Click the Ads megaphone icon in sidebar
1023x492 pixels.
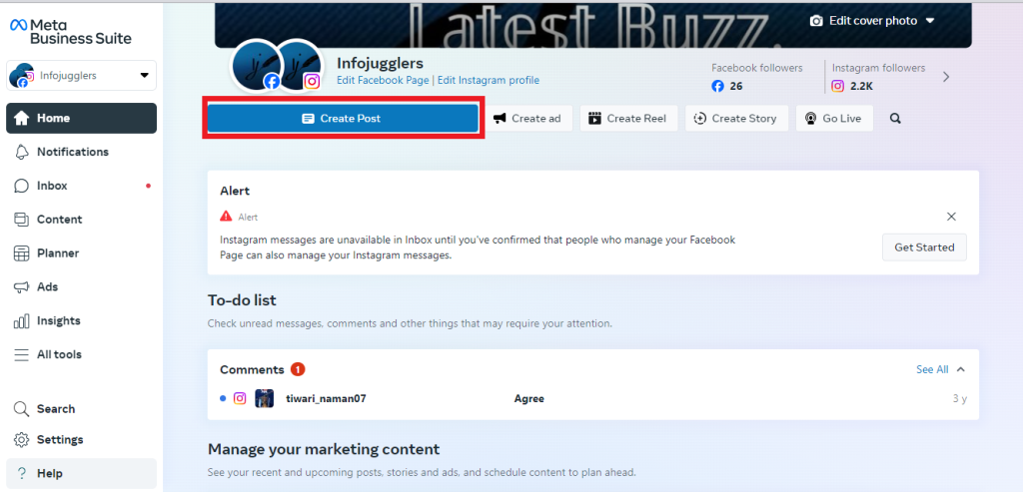coord(22,287)
